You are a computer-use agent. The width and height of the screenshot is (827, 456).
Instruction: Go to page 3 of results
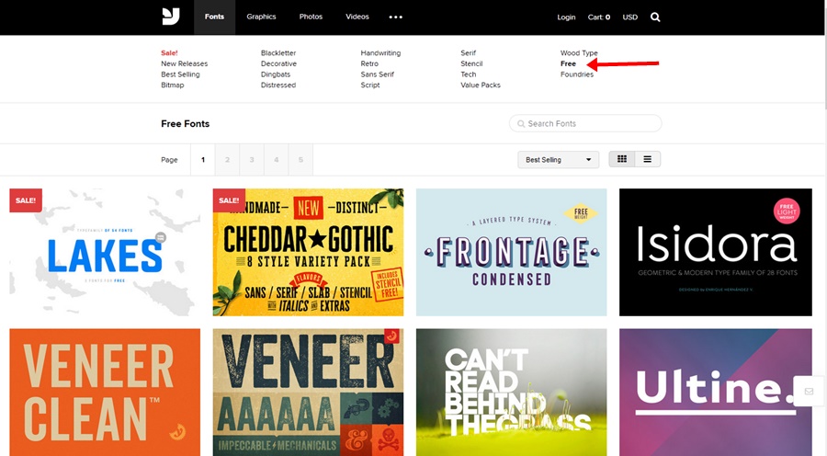click(x=252, y=159)
